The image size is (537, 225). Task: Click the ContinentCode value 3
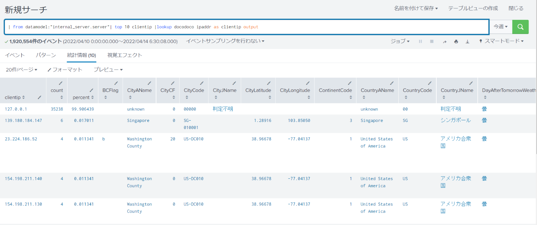tap(351, 121)
